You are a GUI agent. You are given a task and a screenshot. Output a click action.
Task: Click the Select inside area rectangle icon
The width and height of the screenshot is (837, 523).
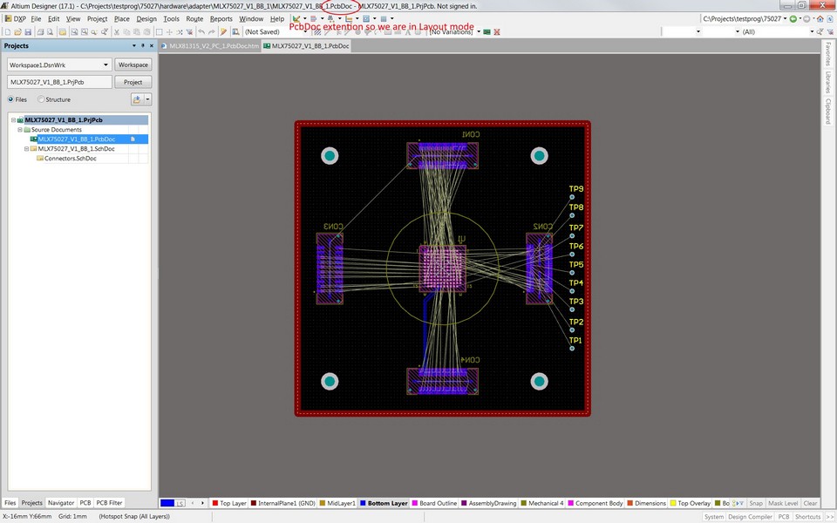(x=159, y=32)
